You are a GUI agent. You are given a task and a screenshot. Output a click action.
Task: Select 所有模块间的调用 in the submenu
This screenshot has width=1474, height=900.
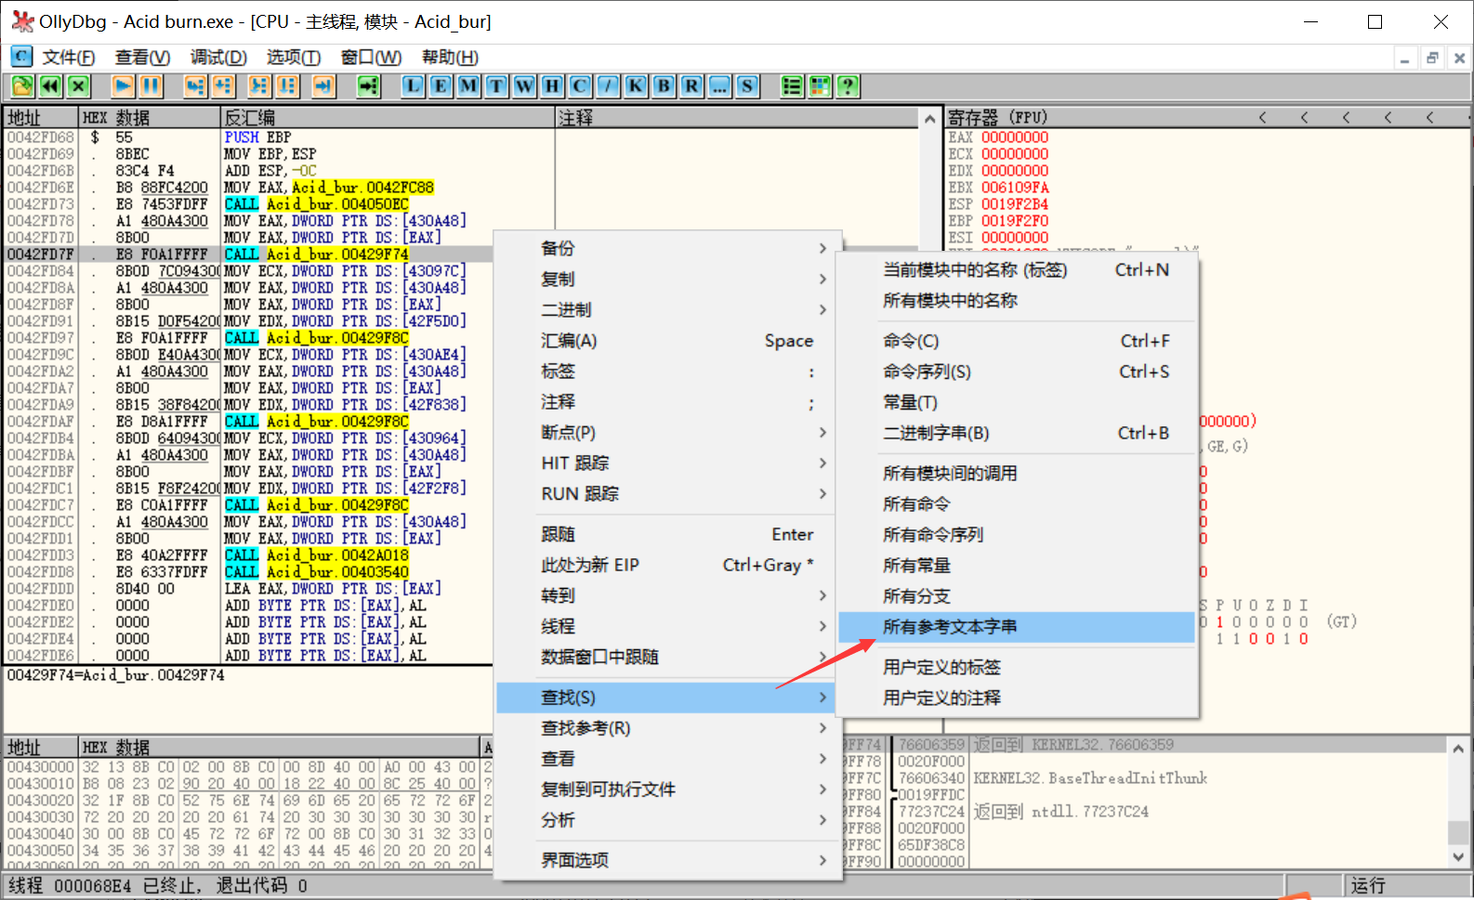click(x=1016, y=474)
